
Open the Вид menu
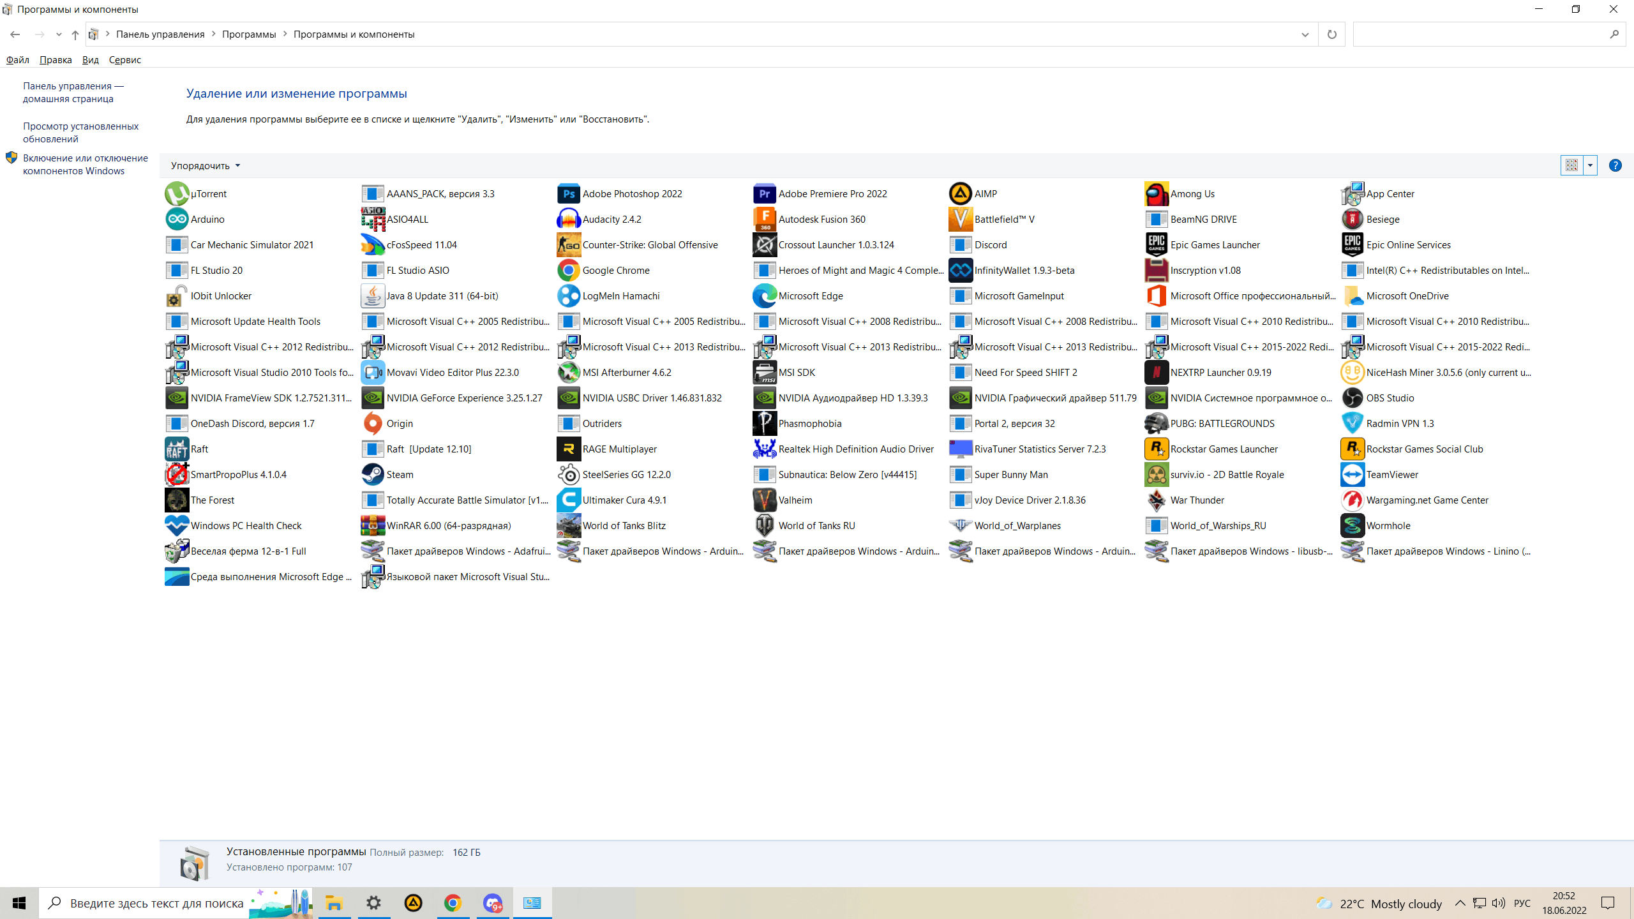90,60
